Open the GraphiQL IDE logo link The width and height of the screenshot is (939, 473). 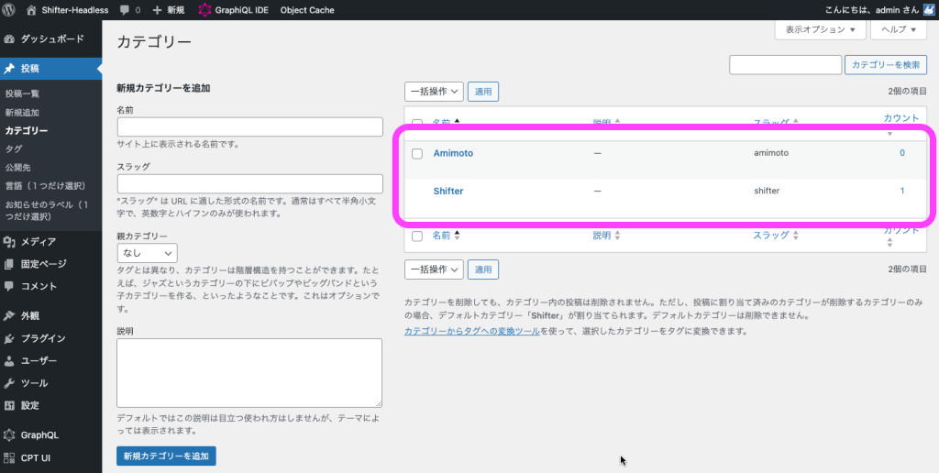205,9
